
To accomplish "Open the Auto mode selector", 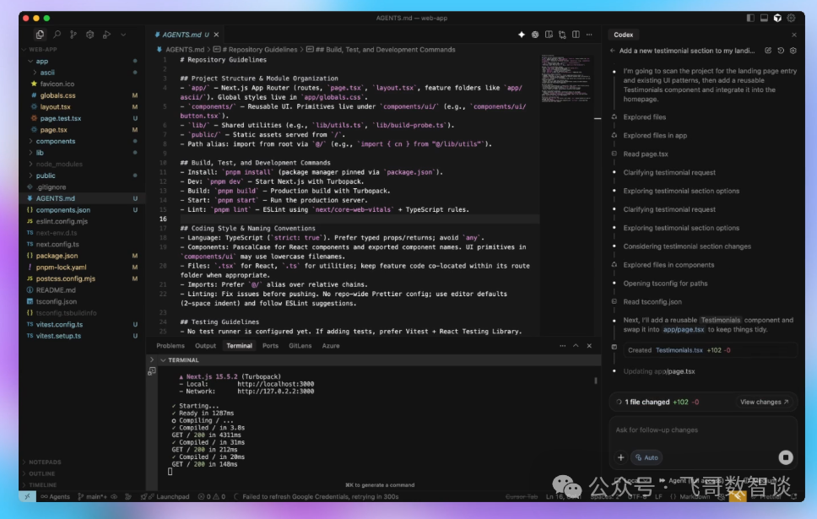I will click(647, 458).
